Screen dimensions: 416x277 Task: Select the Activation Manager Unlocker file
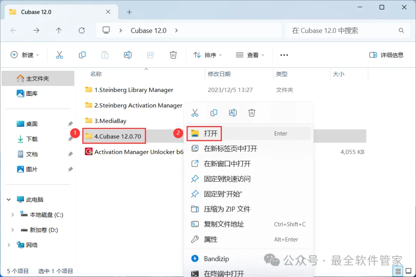coord(134,152)
